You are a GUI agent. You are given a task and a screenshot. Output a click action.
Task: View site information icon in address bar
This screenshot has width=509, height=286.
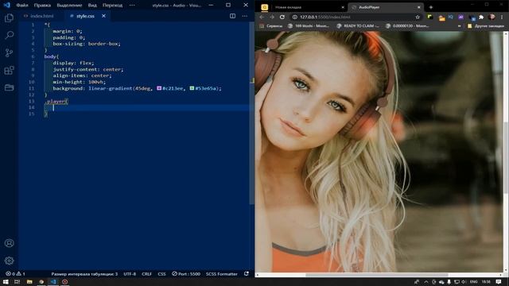[x=295, y=17]
